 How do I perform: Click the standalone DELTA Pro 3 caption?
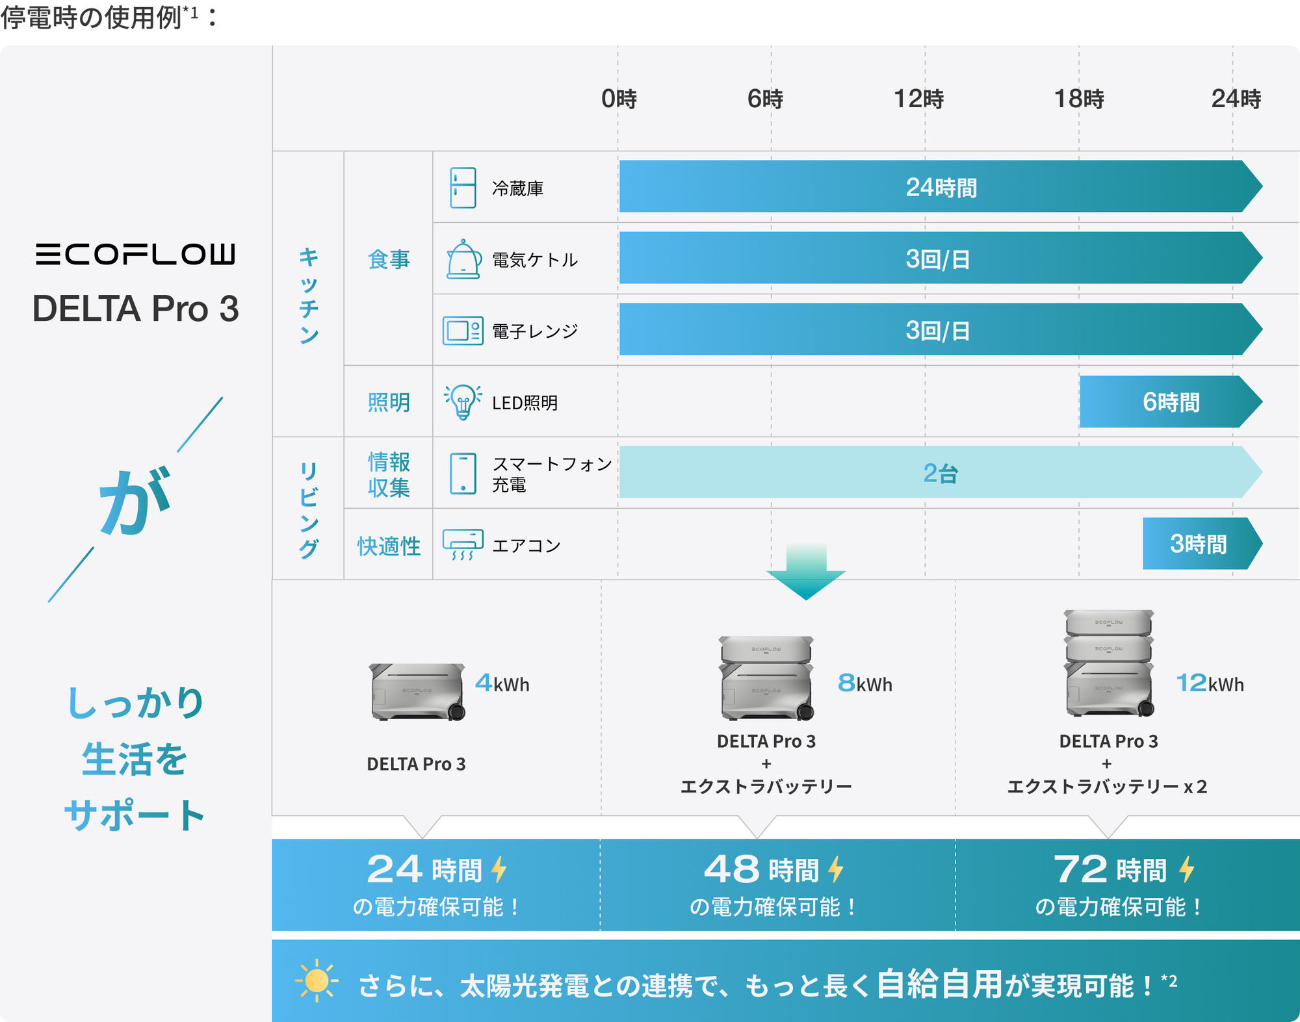(416, 764)
